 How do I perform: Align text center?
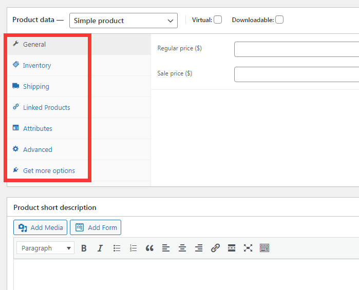[x=182, y=248]
